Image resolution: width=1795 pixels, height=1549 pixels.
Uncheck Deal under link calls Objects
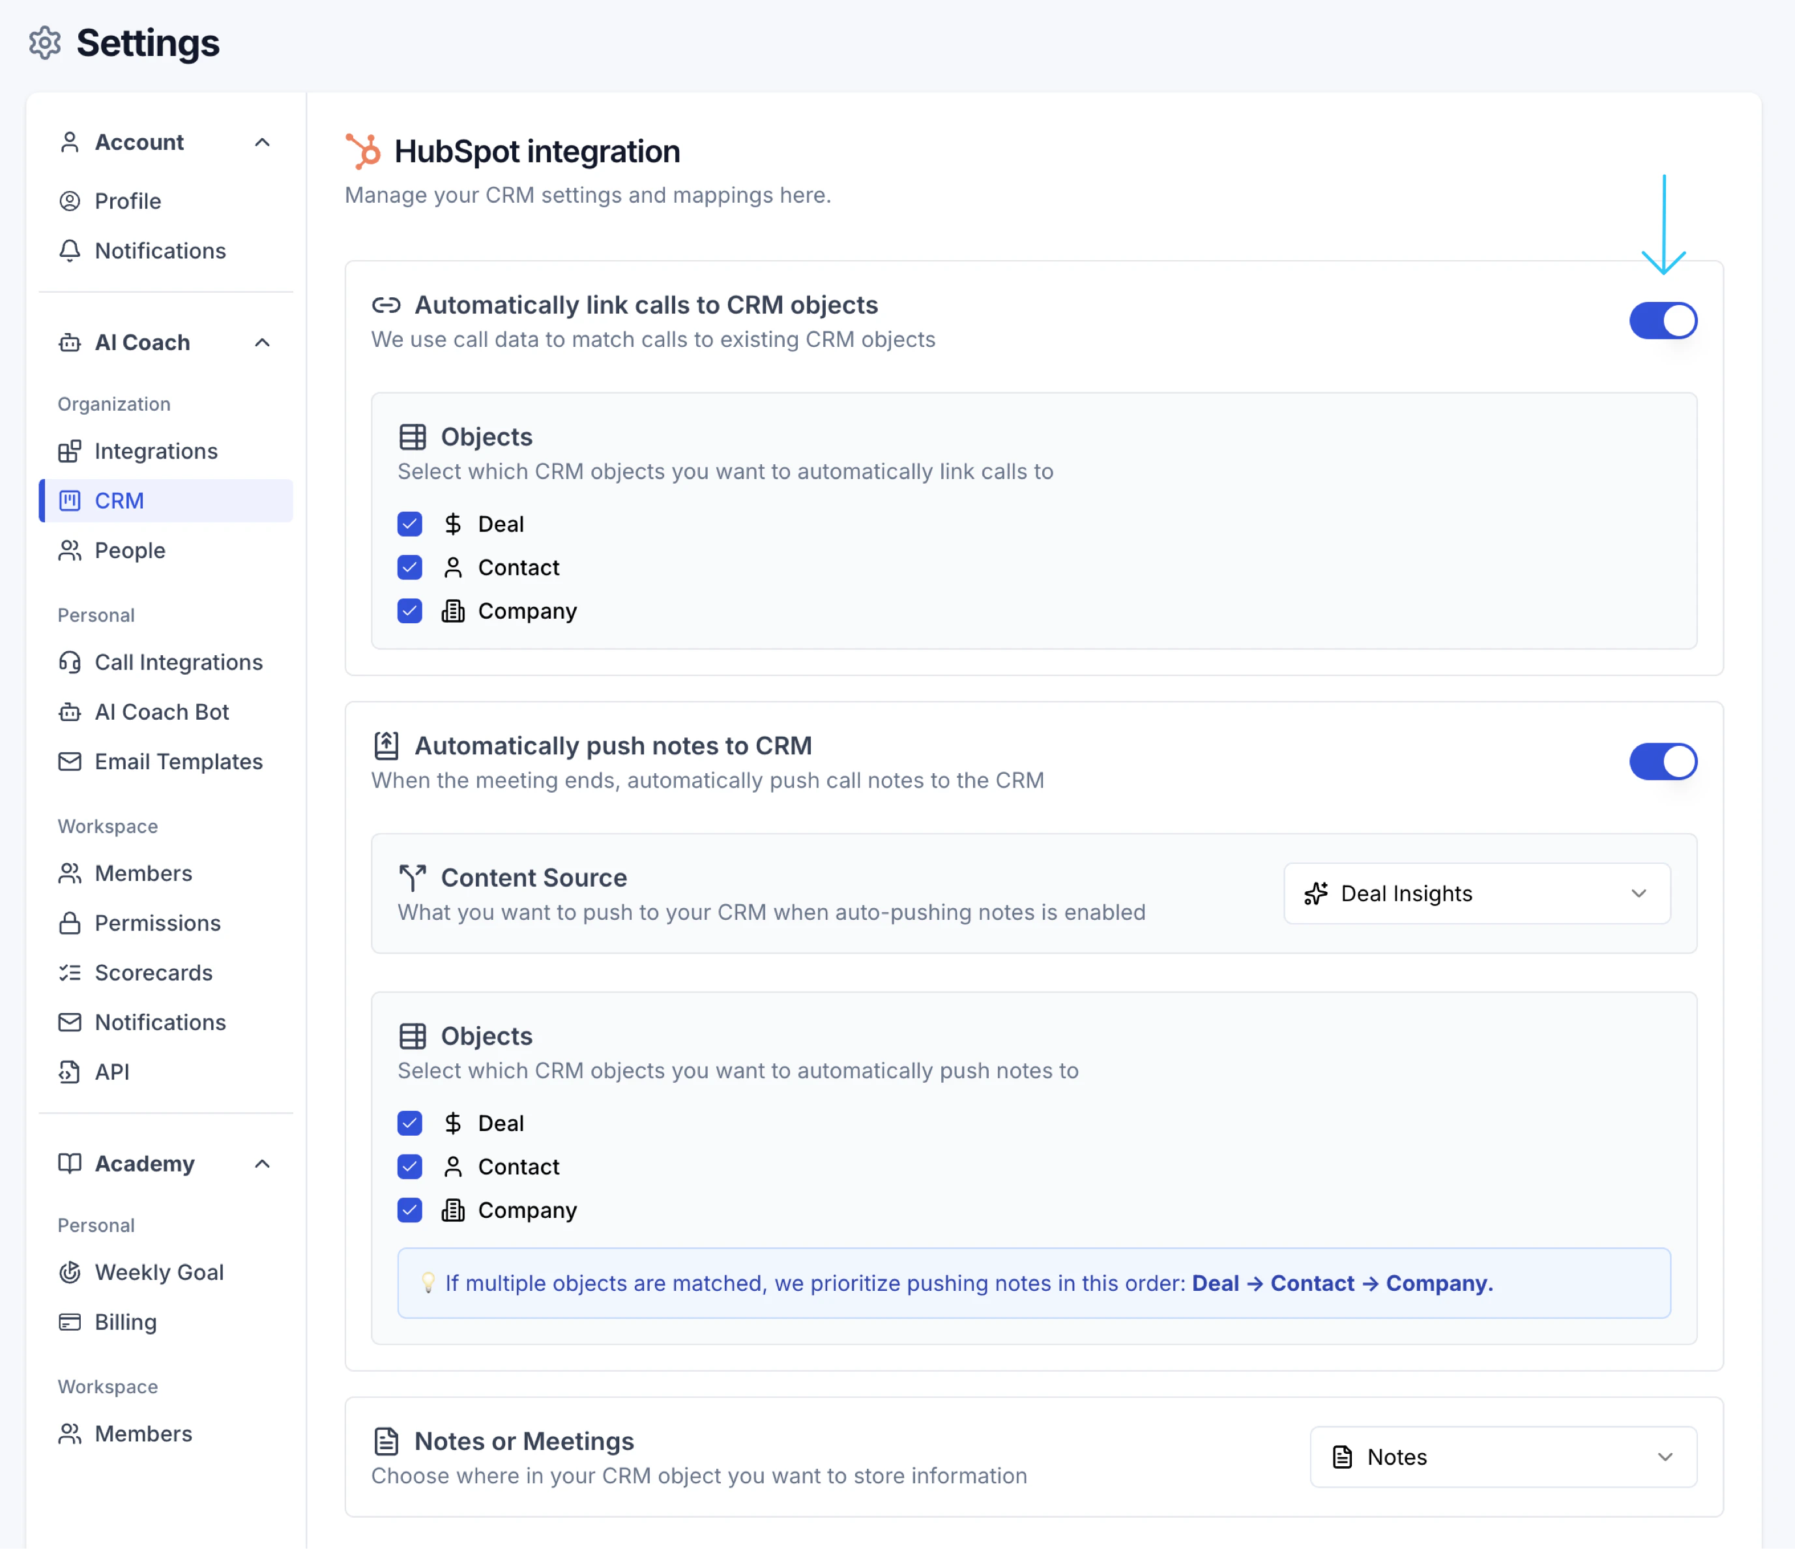pyautogui.click(x=410, y=524)
